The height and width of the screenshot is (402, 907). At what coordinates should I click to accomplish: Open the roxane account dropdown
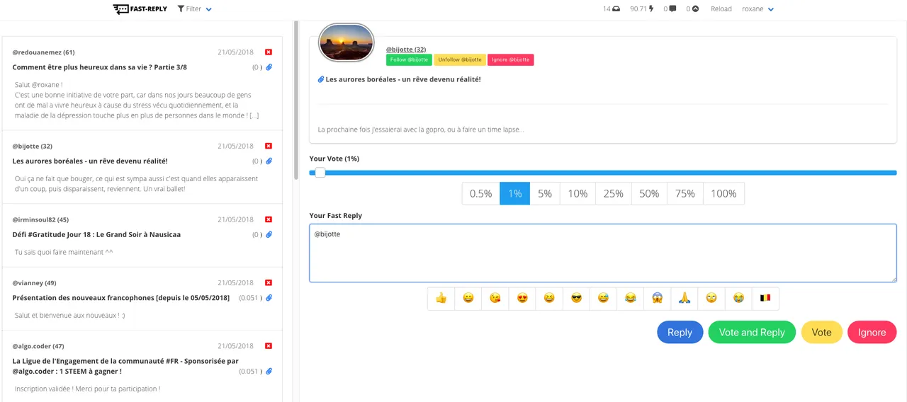click(757, 9)
